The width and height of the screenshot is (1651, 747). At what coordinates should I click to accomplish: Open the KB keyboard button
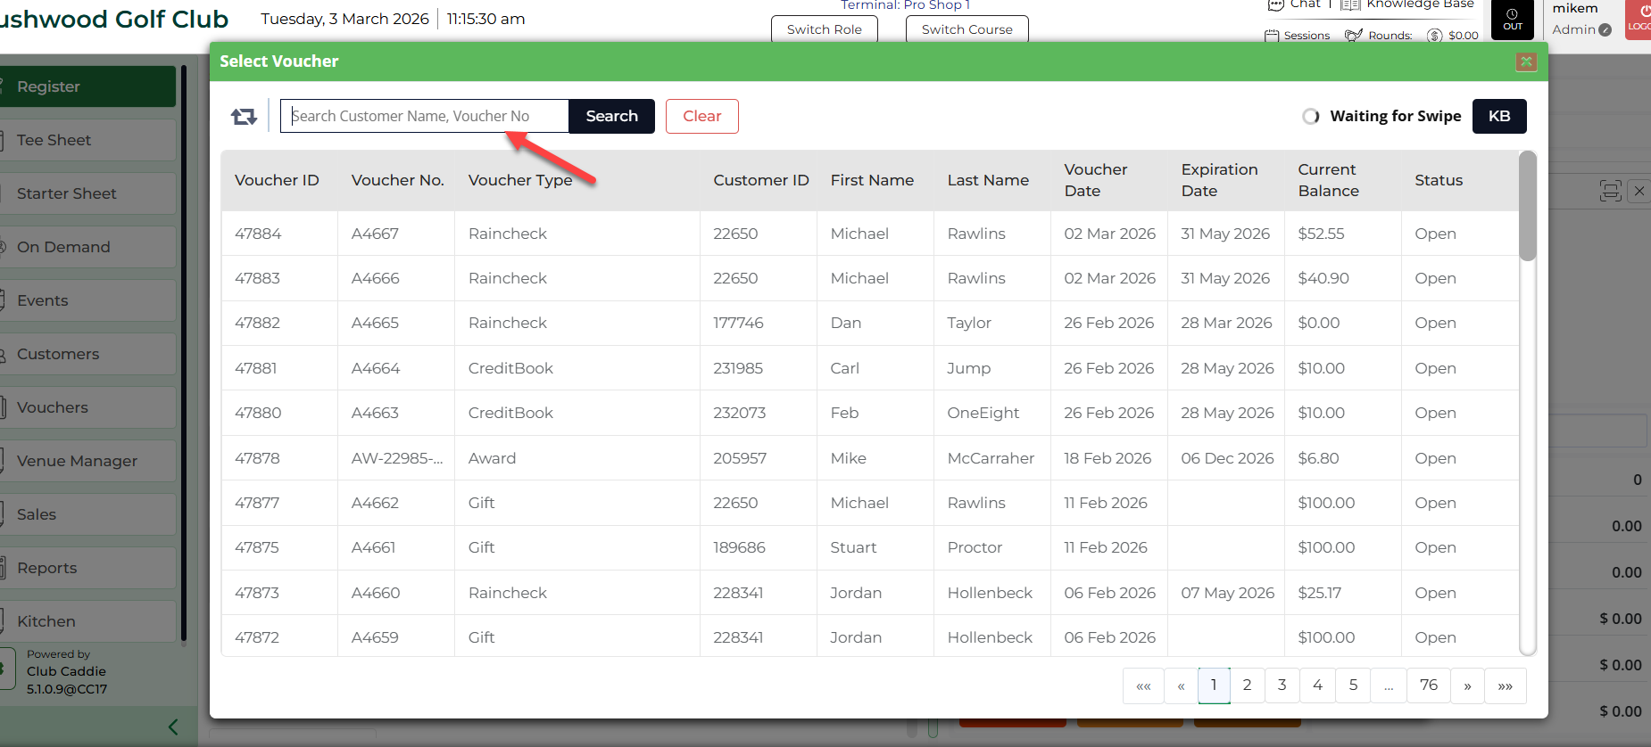pyautogui.click(x=1498, y=117)
